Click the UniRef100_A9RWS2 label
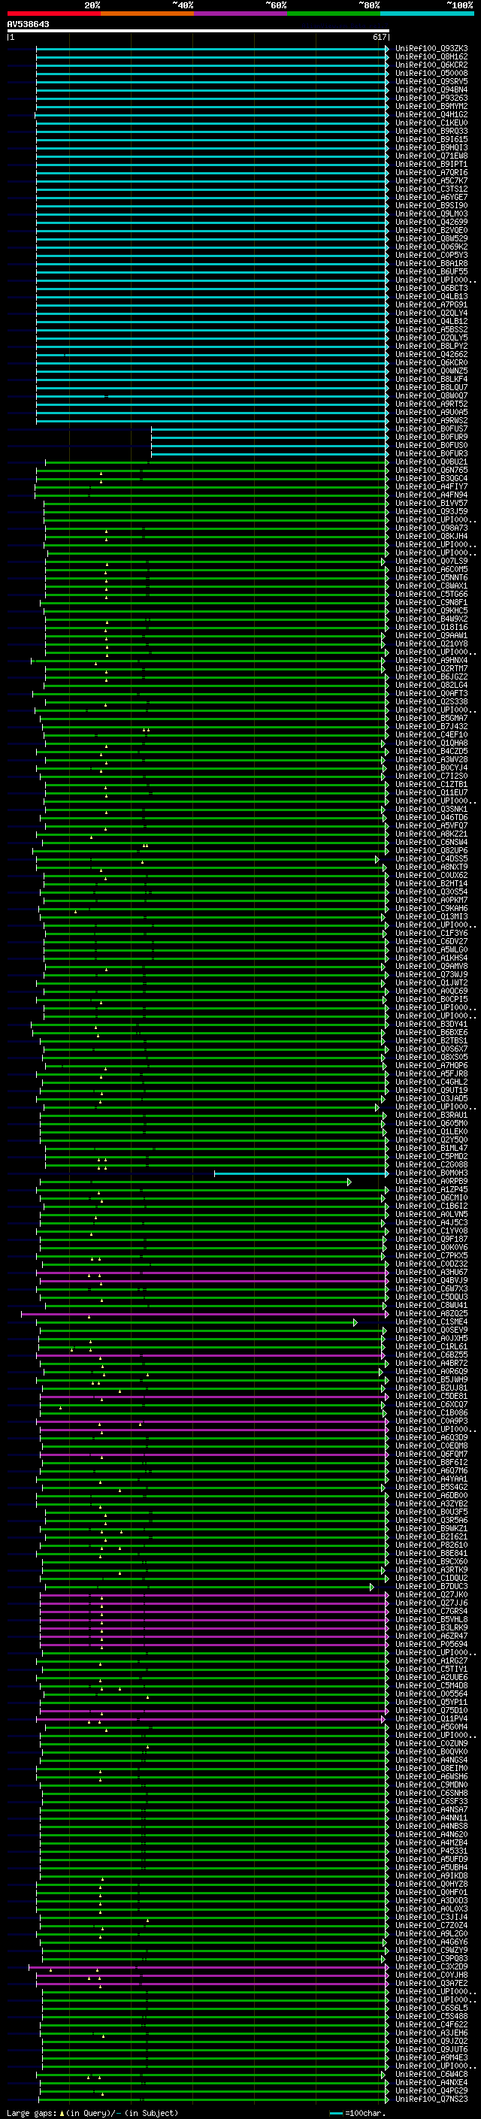This screenshot has height=2119, width=481. (x=431, y=420)
